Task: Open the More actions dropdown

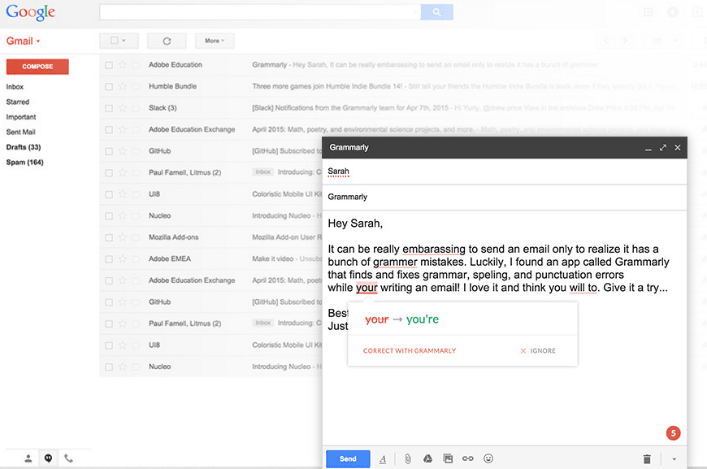Action: pyautogui.click(x=215, y=41)
